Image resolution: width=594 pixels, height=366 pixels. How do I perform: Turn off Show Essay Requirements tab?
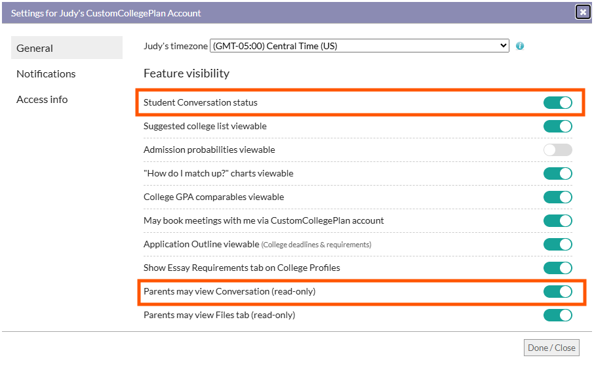coord(558,268)
